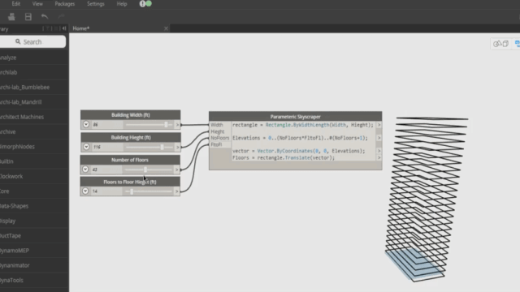Open the Settings menu
The height and width of the screenshot is (292, 520).
click(x=96, y=4)
